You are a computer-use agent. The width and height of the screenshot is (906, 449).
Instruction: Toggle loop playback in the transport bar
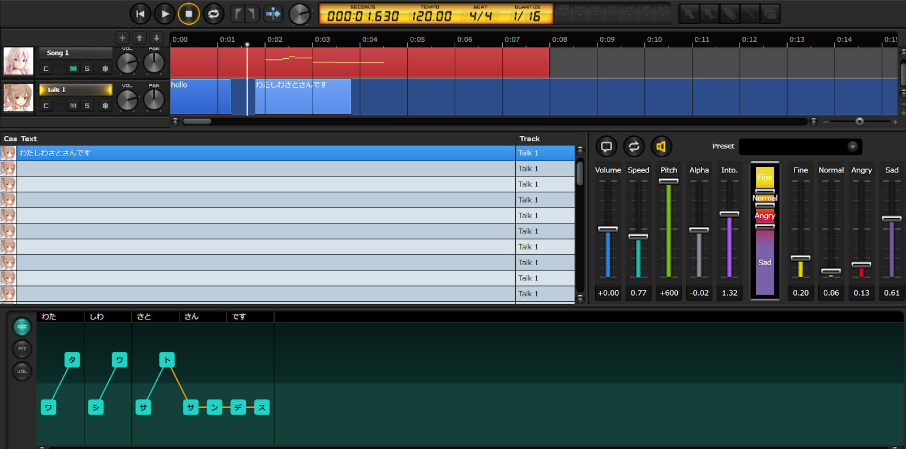(213, 14)
